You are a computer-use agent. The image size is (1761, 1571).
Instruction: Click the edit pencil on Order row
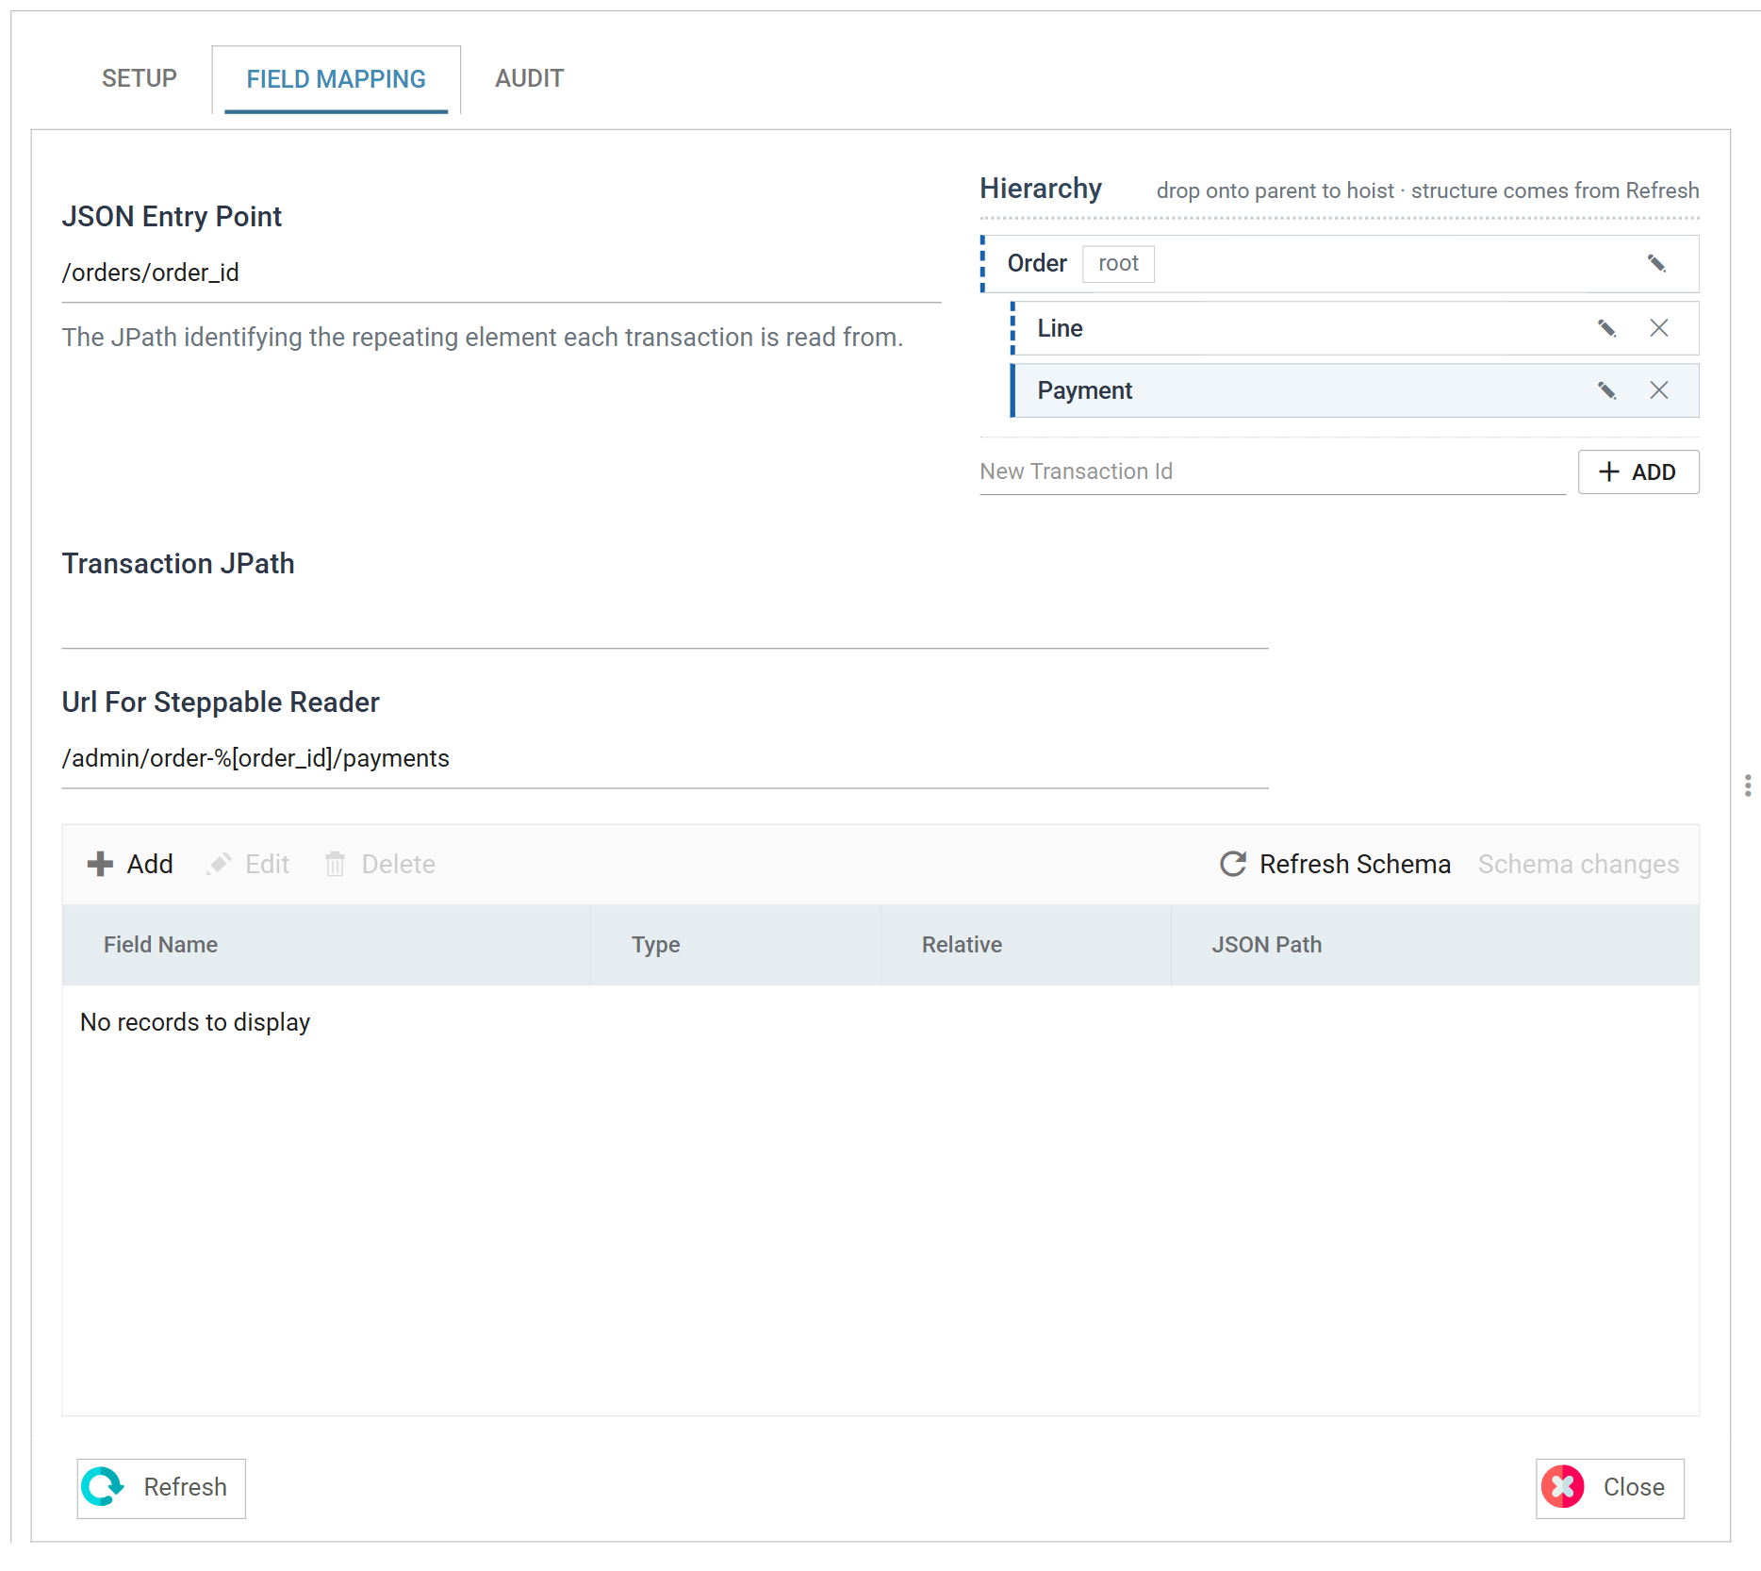1656,263
